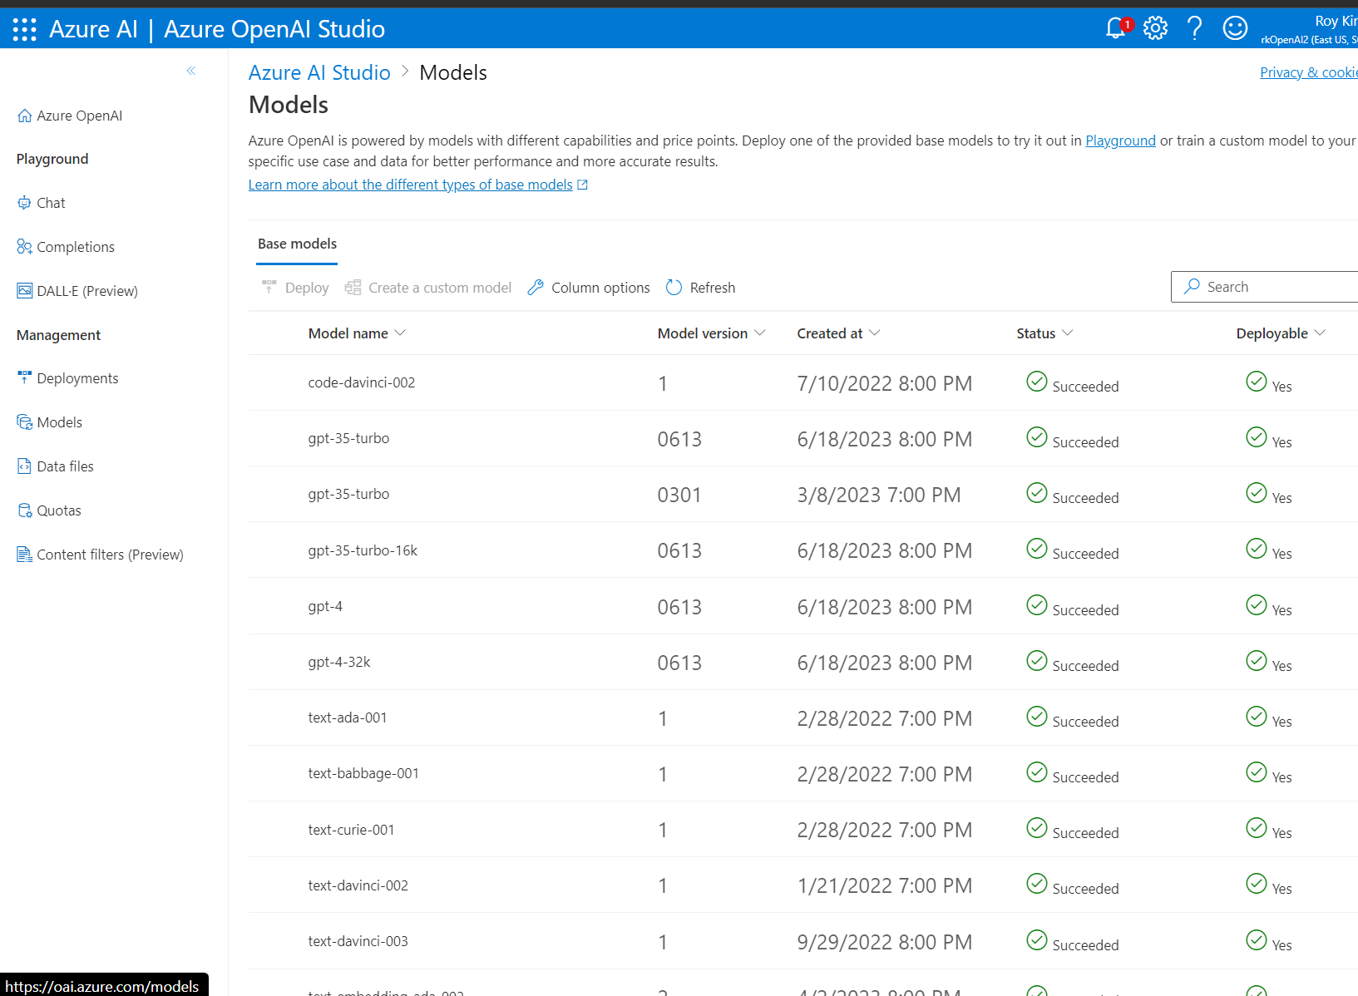Select the code-davinci-002 model row
The height and width of the screenshot is (996, 1358).
click(362, 382)
